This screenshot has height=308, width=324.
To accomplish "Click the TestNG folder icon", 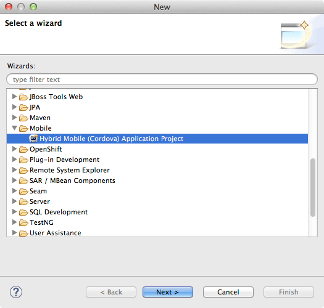I will (x=23, y=222).
